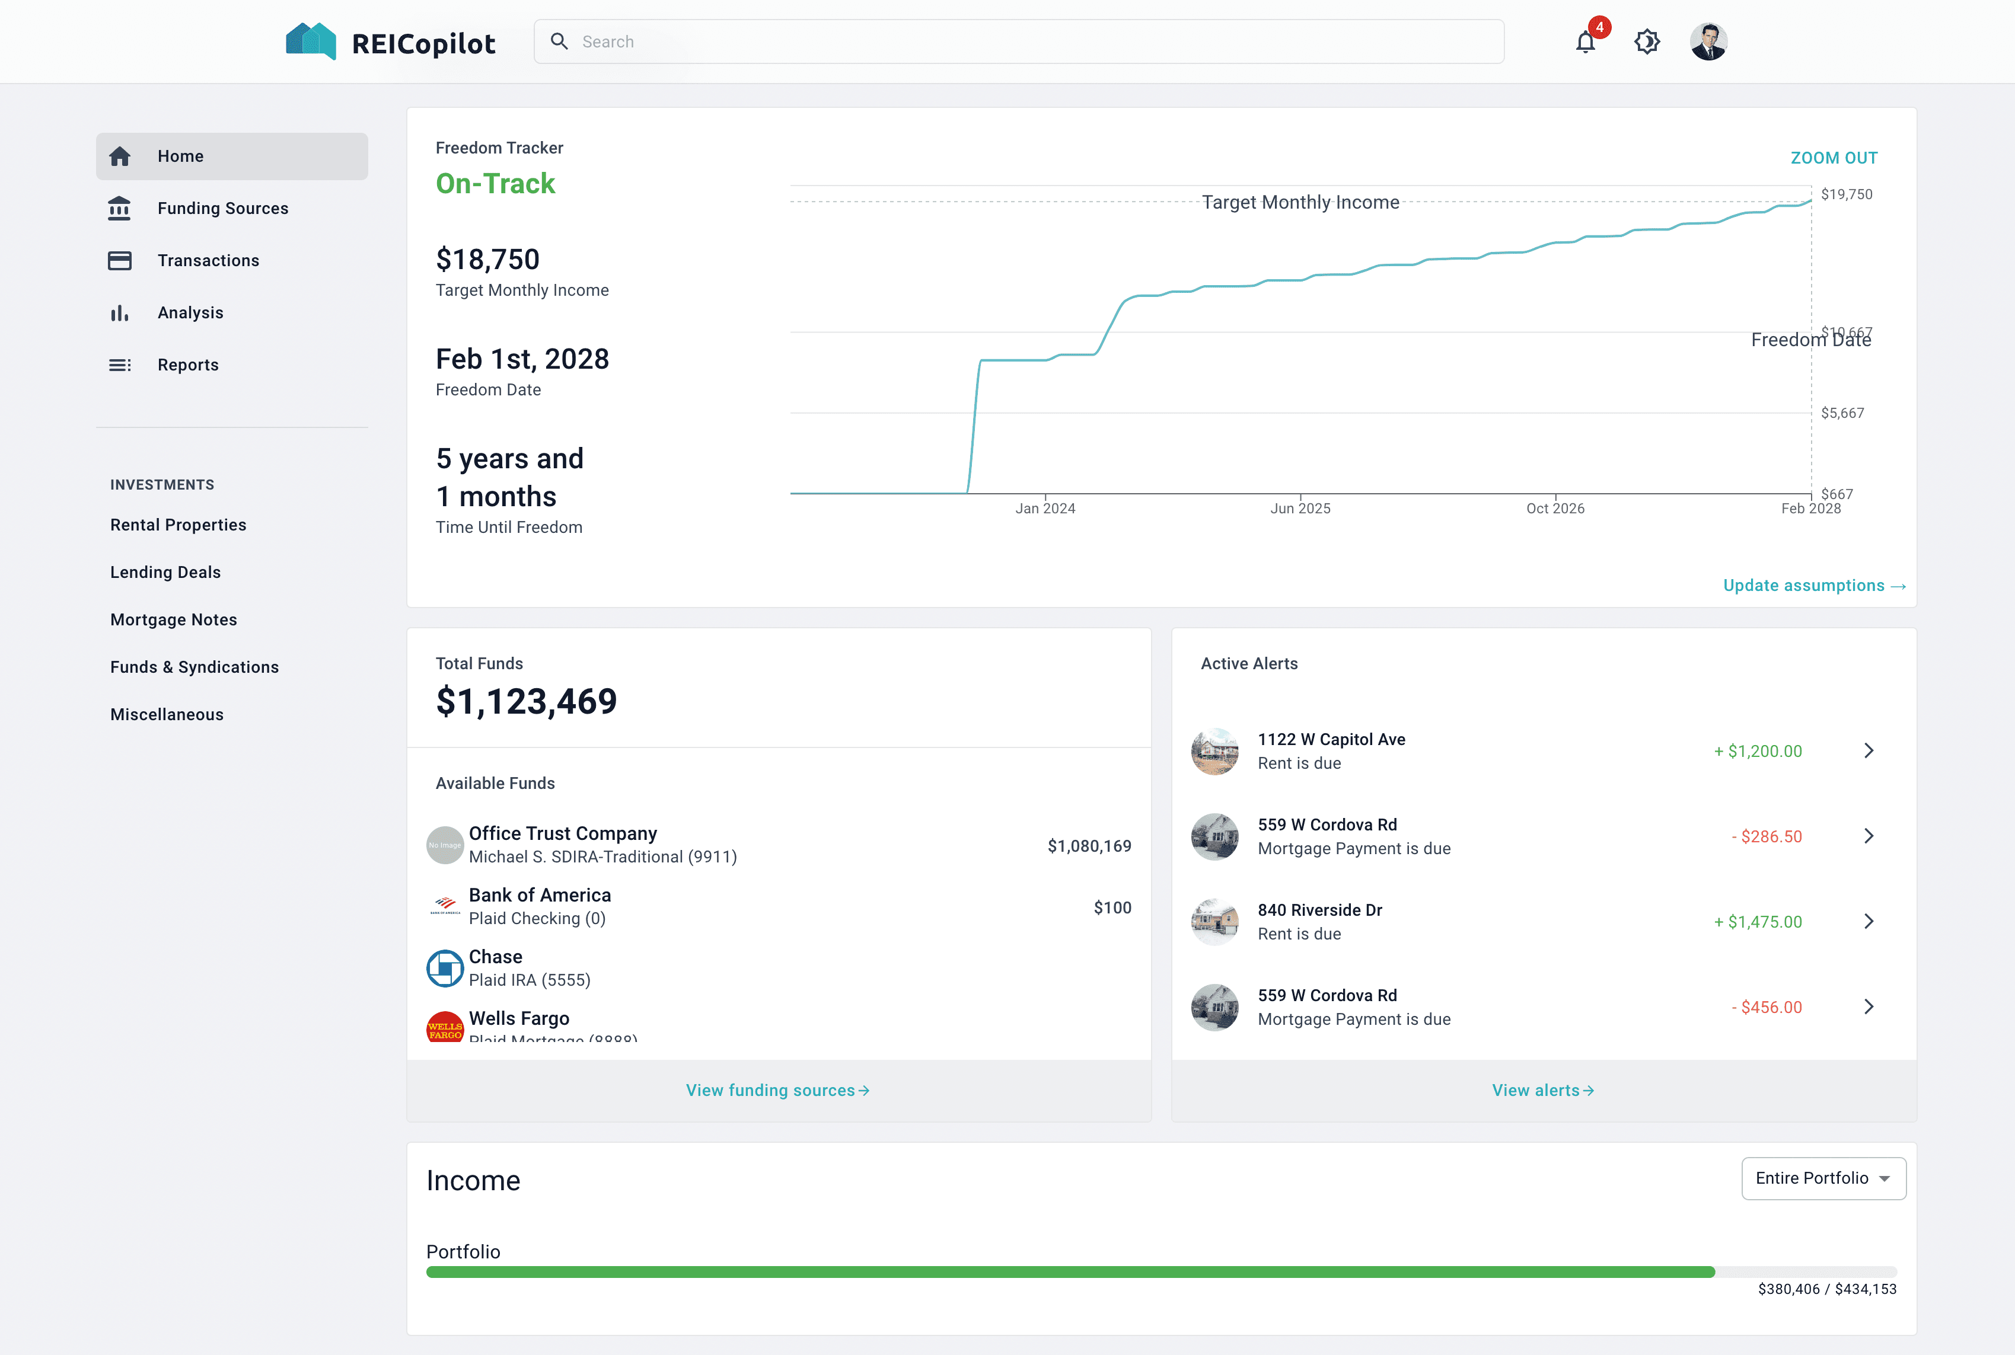Screen dimensions: 2015x1355
Task: Click the REICopilot logo
Action: pos(391,41)
